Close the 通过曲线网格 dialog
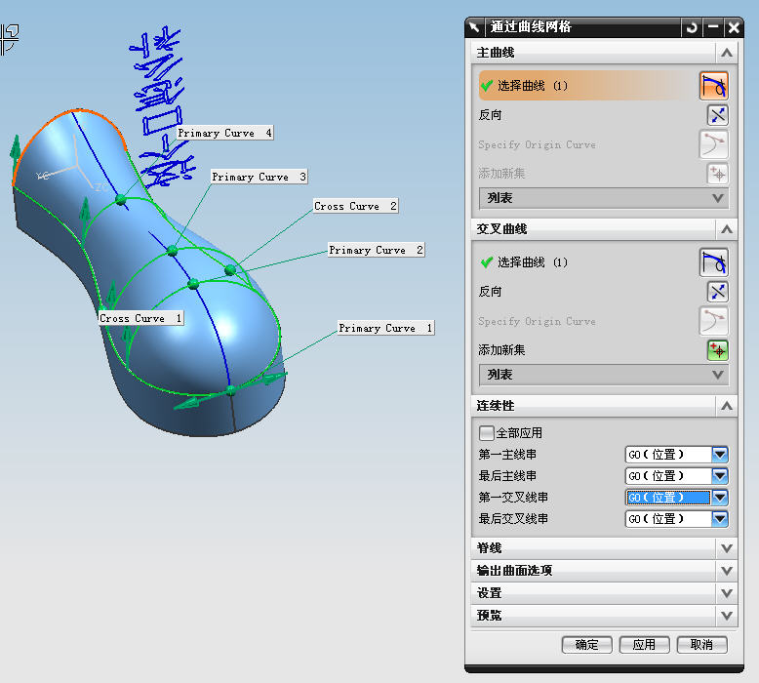Image resolution: width=759 pixels, height=683 pixels. pos(734,27)
